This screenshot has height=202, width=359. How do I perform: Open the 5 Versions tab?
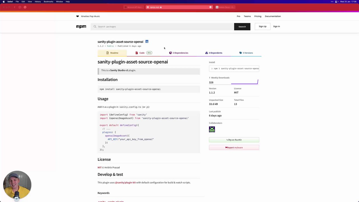click(246, 53)
